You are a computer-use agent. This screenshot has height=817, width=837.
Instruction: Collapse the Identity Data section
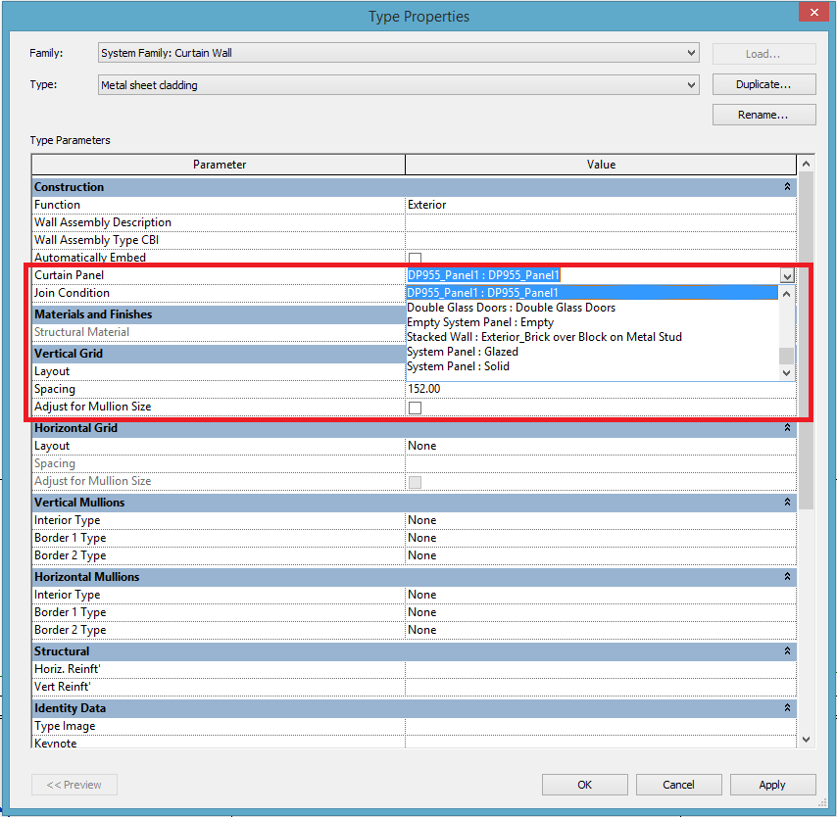coord(787,708)
